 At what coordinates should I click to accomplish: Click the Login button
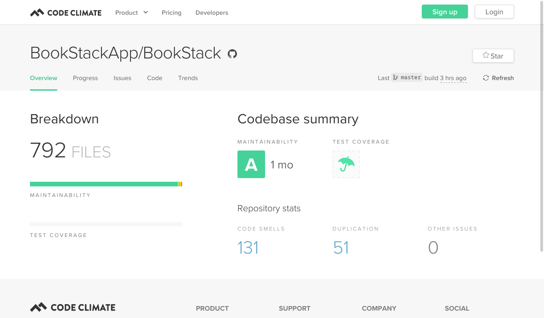coord(494,12)
